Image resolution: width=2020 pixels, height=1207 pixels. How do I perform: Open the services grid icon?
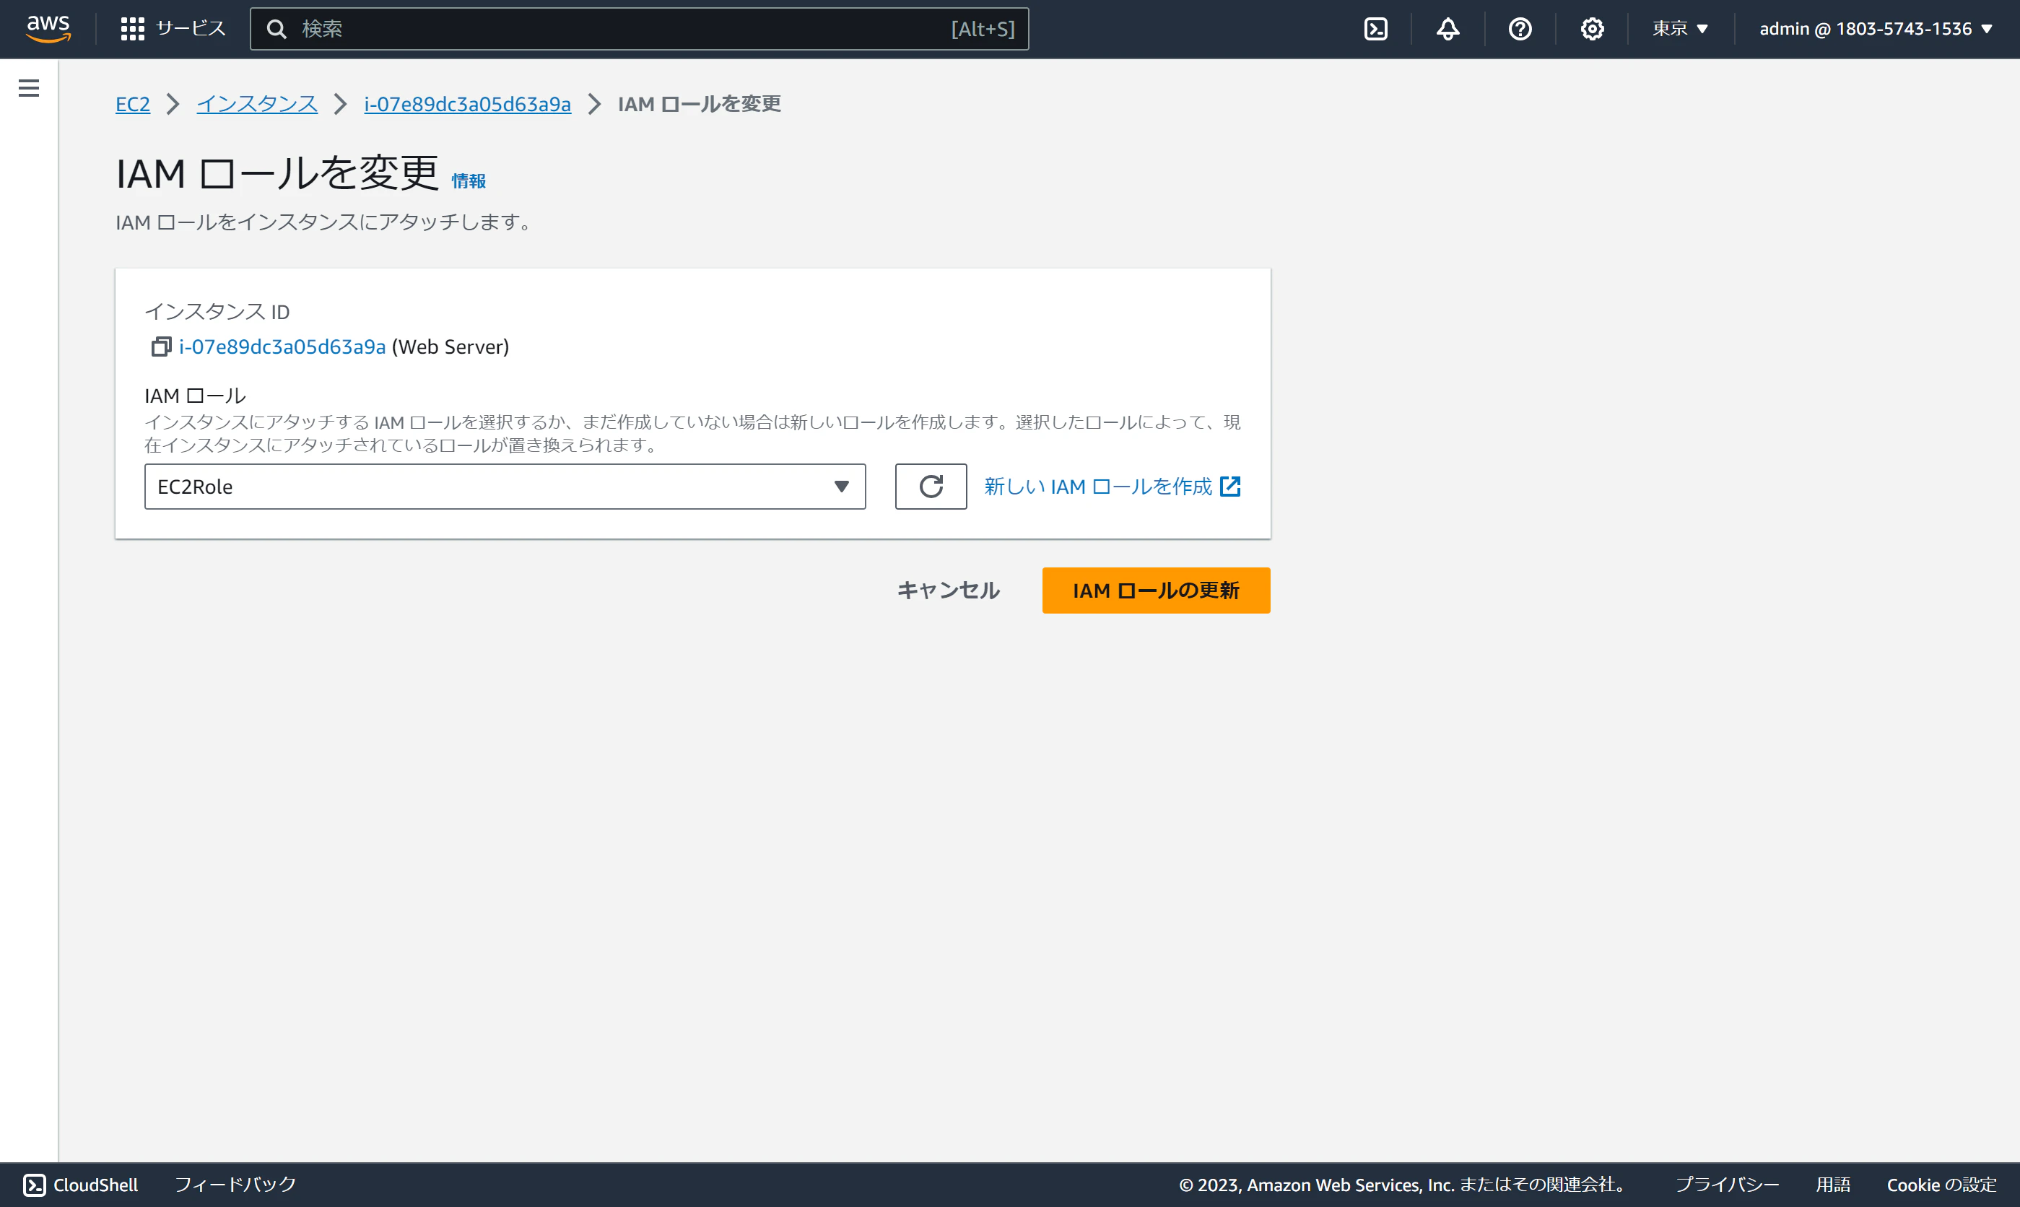[x=133, y=27]
